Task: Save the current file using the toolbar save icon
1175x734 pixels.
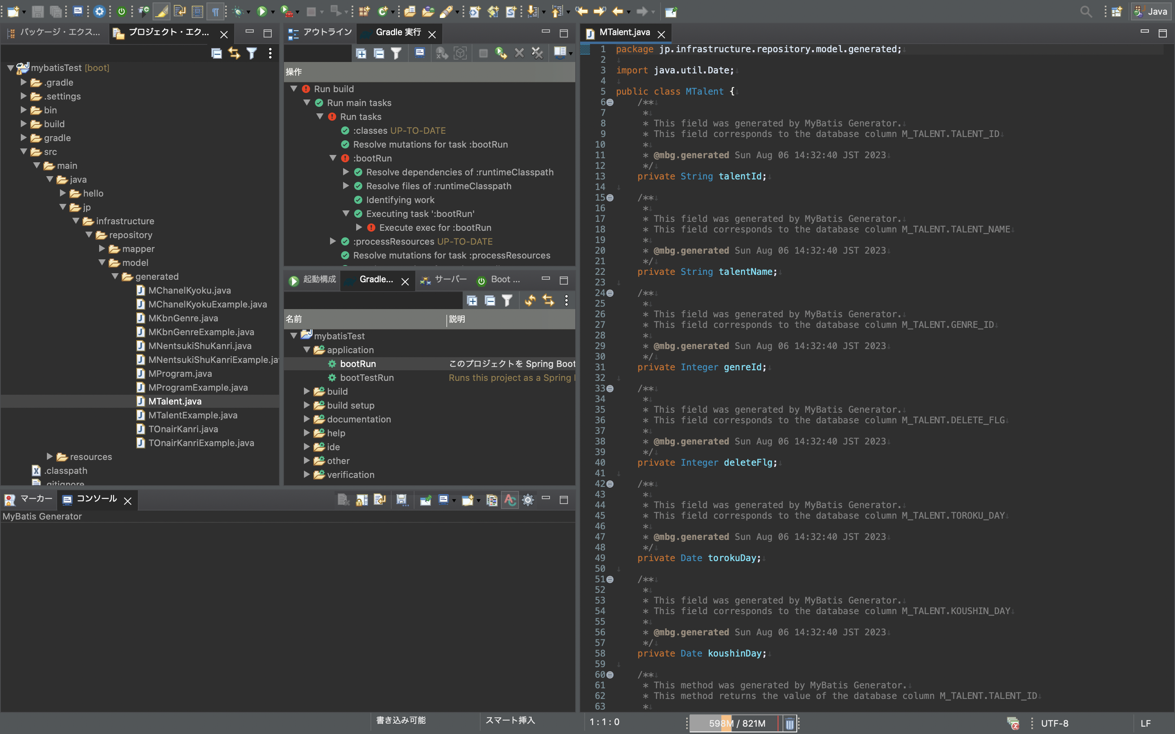Action: [x=38, y=12]
